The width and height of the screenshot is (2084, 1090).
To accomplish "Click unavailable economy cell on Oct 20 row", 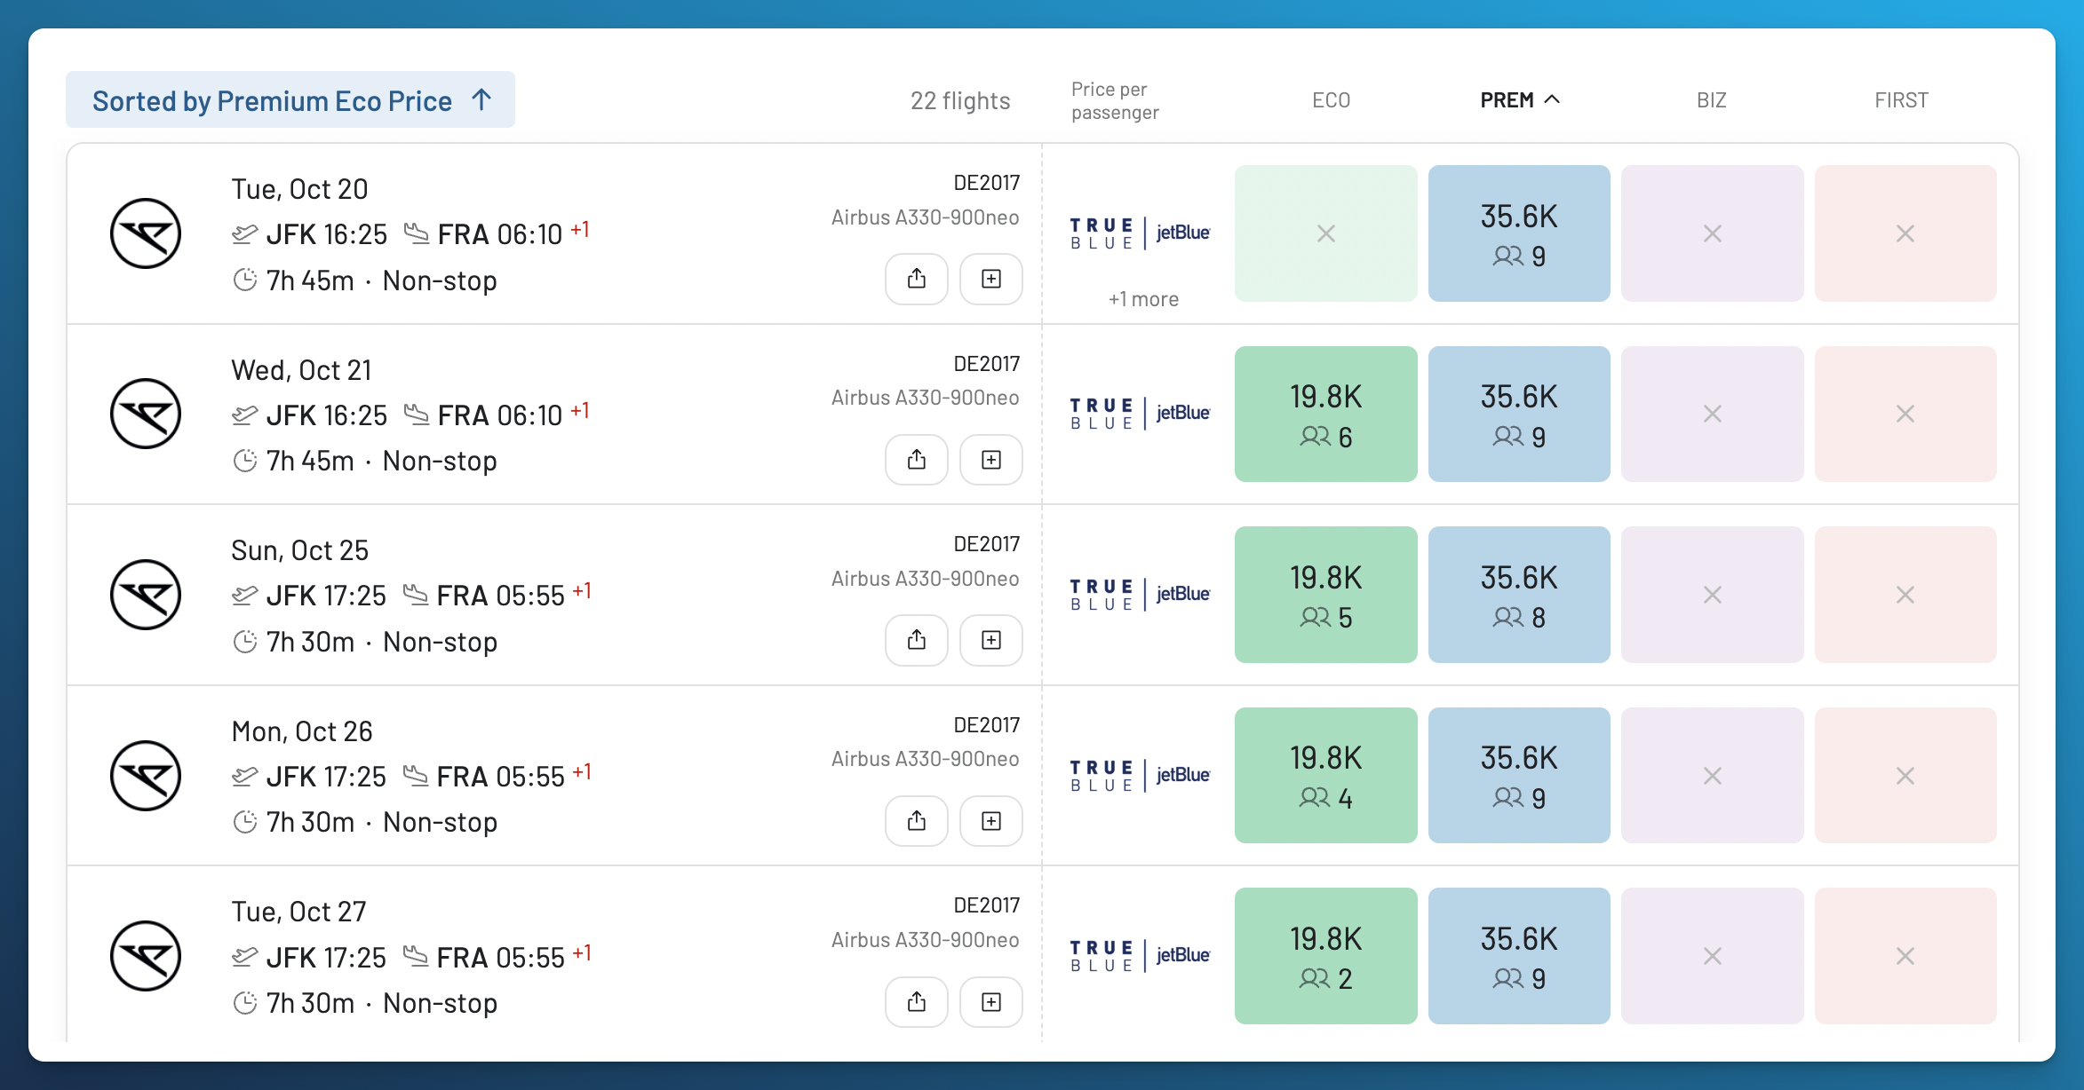I will 1326,233.
